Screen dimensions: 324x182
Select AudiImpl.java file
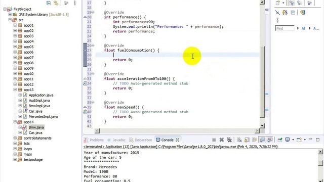pos(39,101)
